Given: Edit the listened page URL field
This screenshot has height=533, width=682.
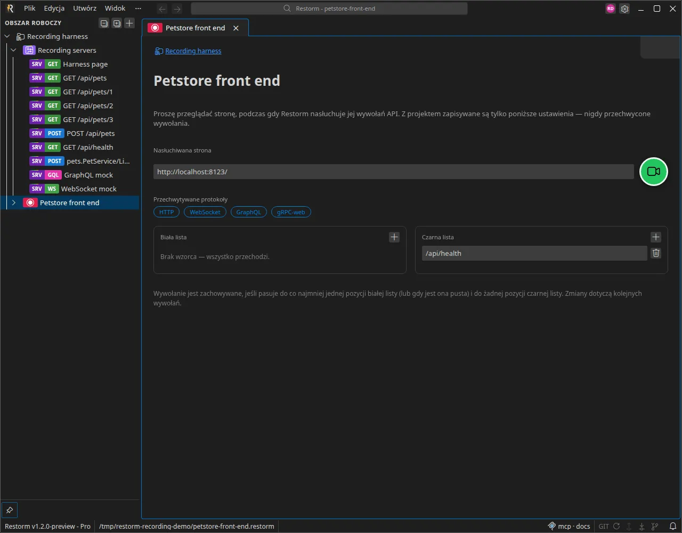Looking at the screenshot, I should [x=394, y=172].
